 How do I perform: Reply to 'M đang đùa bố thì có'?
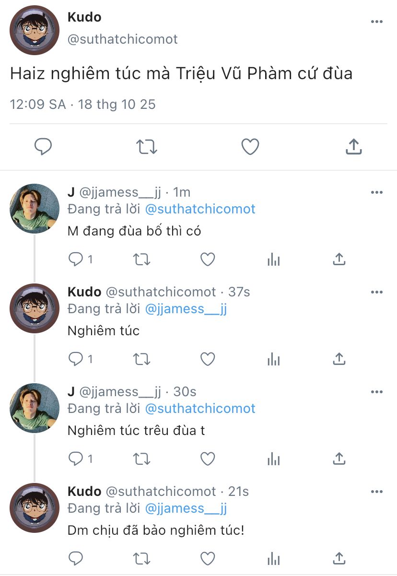[x=76, y=259]
